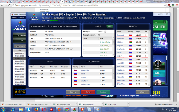Open Windows Explorer folder on taskbar

pyautogui.click(x=21, y=110)
